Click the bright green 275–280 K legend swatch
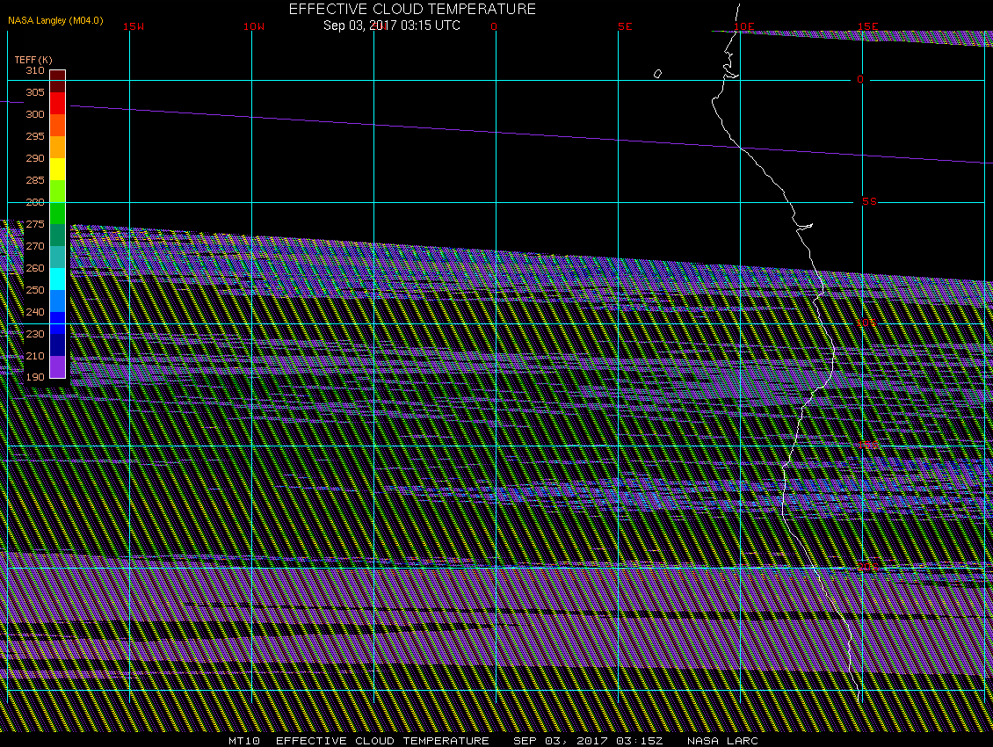Image resolution: width=993 pixels, height=747 pixels. pyautogui.click(x=58, y=213)
